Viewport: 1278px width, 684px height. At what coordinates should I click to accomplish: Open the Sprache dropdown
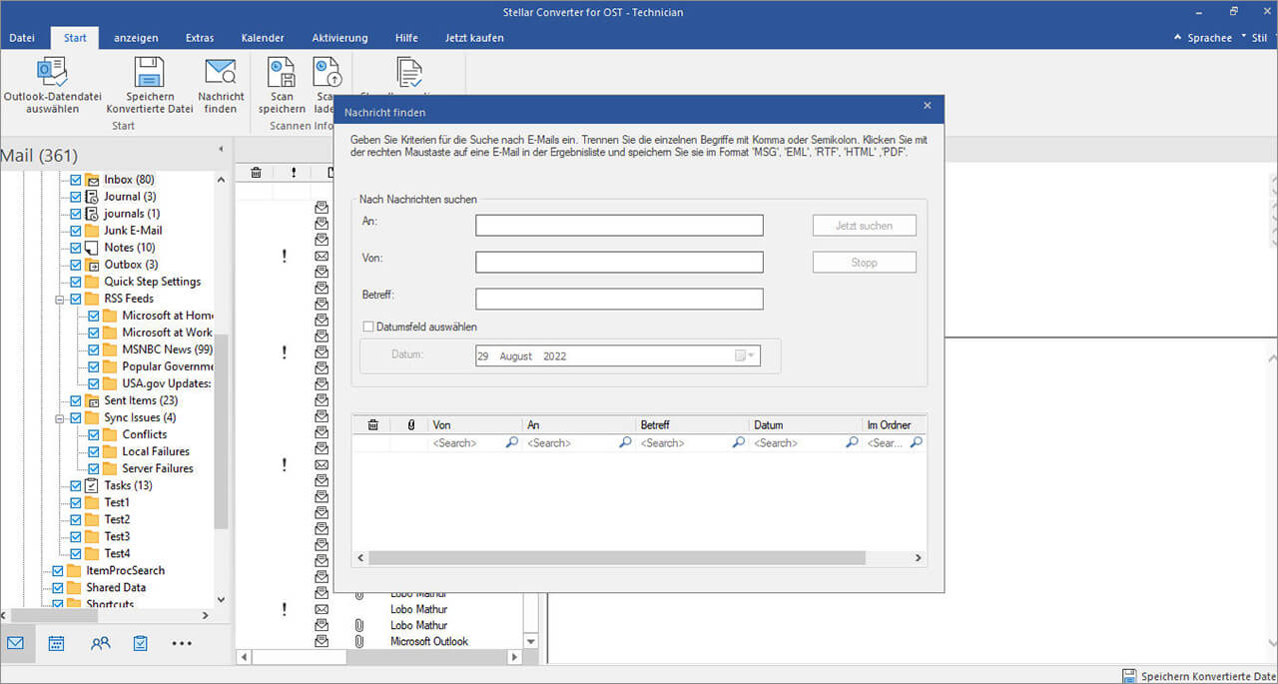[x=1209, y=38]
